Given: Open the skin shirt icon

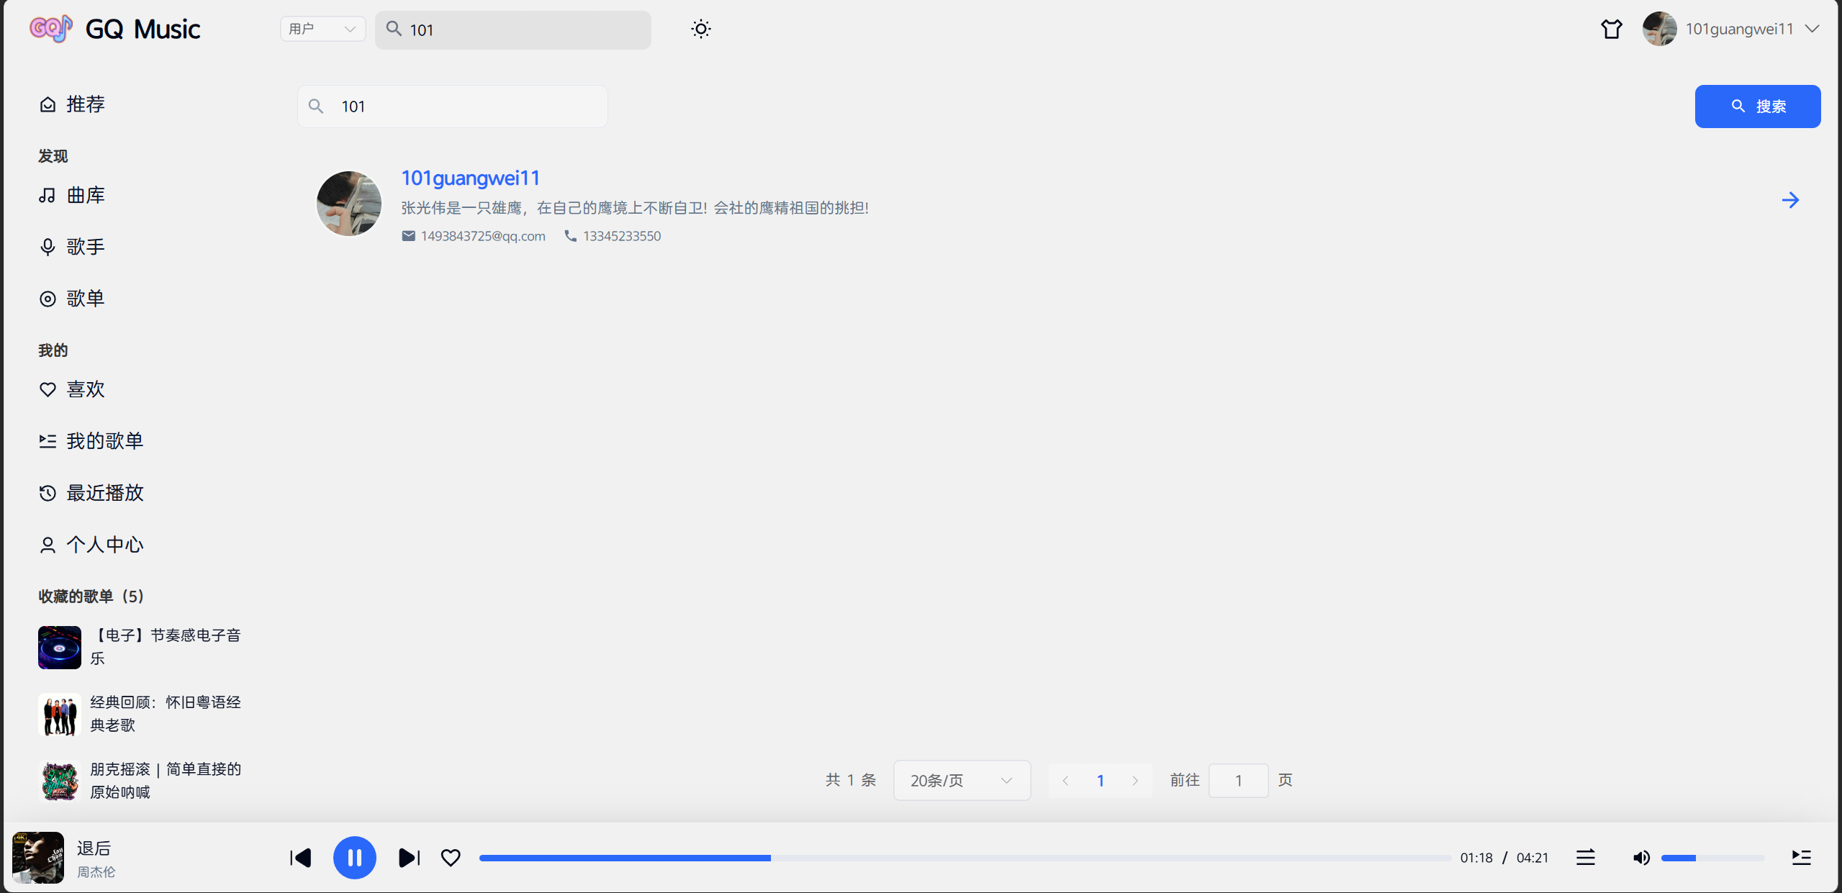Looking at the screenshot, I should (1611, 30).
